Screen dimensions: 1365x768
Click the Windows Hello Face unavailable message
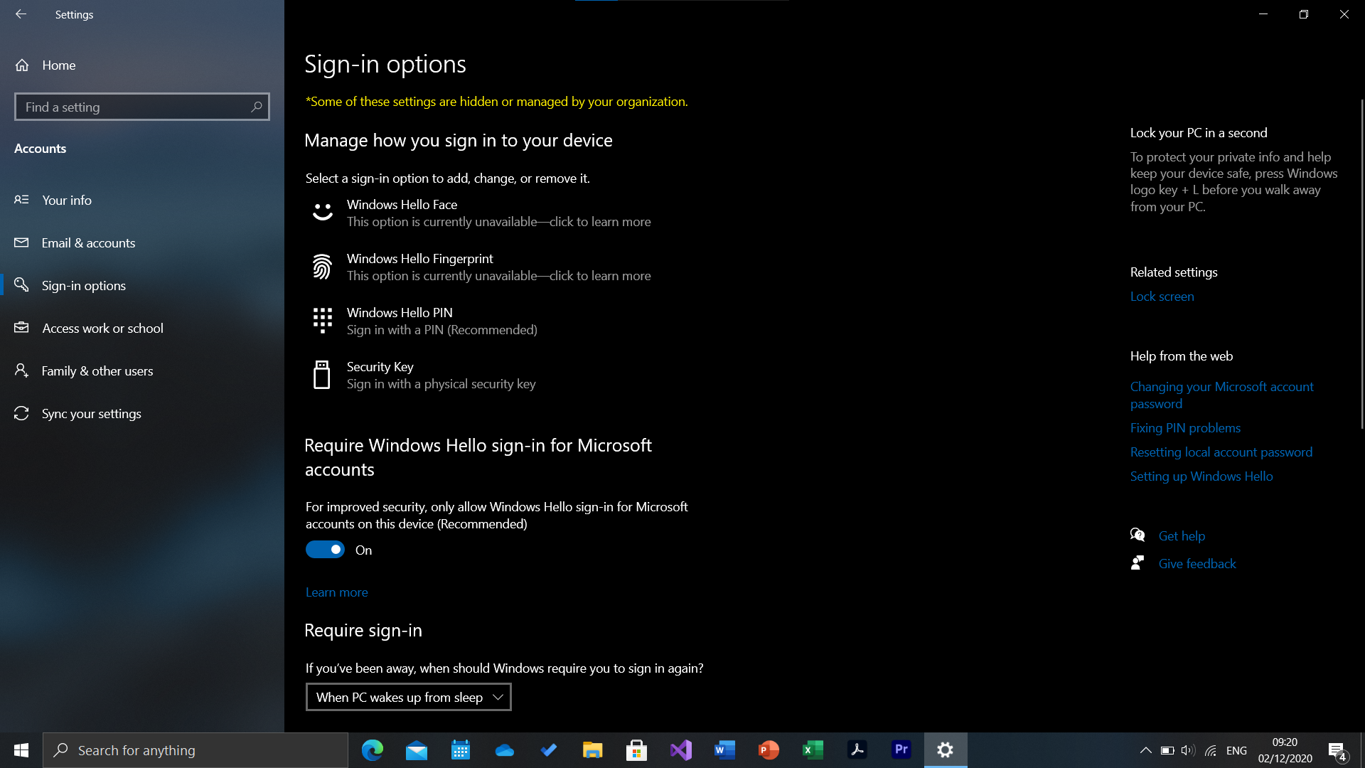pyautogui.click(x=498, y=221)
